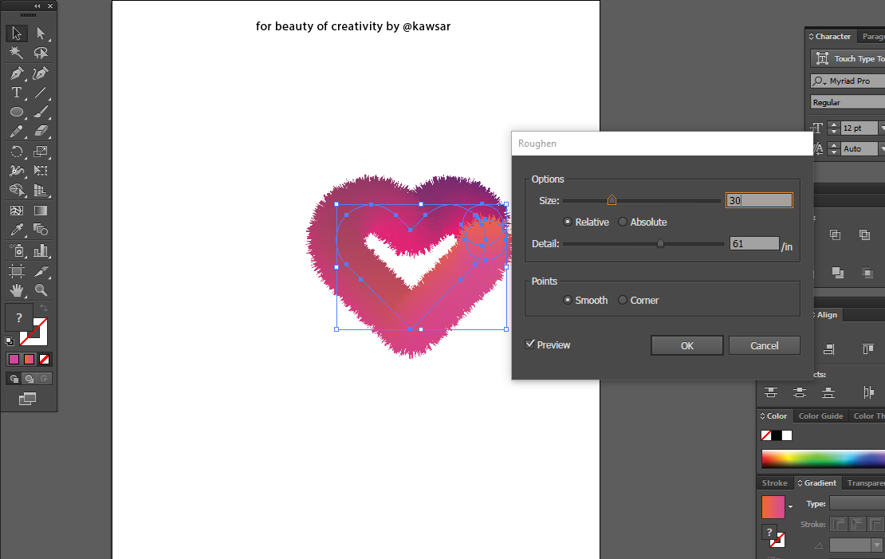This screenshot has height=559, width=885.
Task: Pick a color from the spectrum bar
Action: (823, 459)
